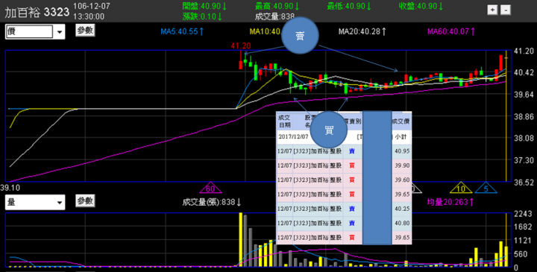This screenshot has height=272, width=537.
Task: Click the 參數 button beside 價 dropdown
Action: coord(85,31)
